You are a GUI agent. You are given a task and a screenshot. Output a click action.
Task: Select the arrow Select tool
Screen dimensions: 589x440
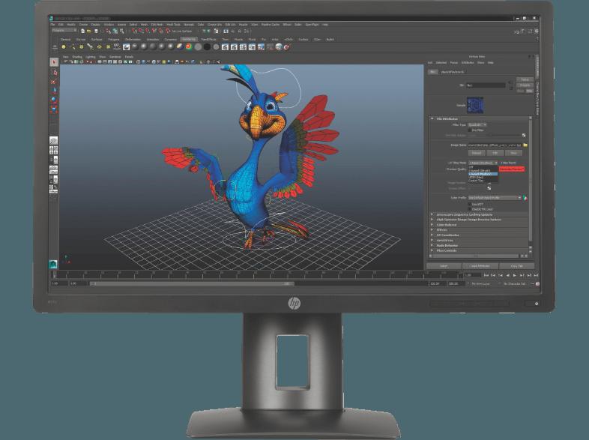(54, 62)
